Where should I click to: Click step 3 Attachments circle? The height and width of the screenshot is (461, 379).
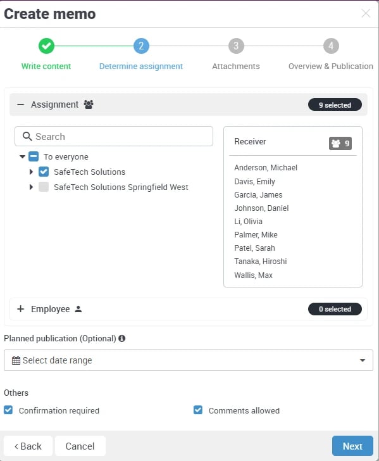[236, 46]
